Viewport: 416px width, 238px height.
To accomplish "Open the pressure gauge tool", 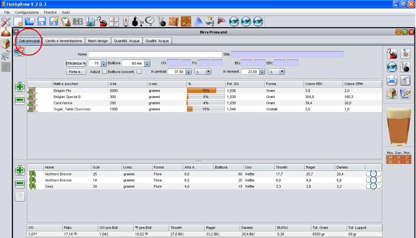I will (150, 21).
